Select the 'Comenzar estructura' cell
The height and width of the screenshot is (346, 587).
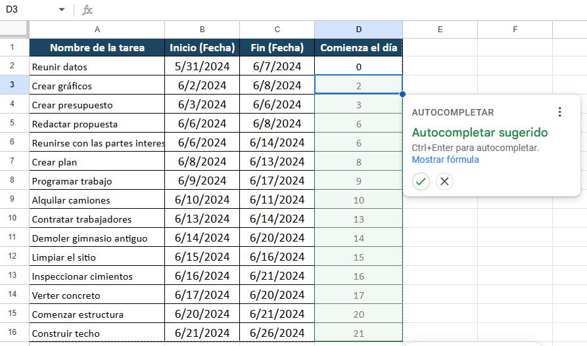[x=97, y=314]
